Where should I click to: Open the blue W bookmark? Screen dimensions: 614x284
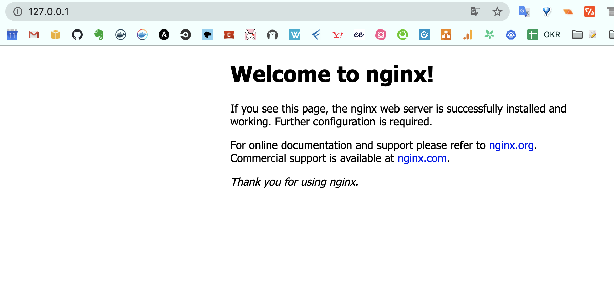pyautogui.click(x=294, y=35)
